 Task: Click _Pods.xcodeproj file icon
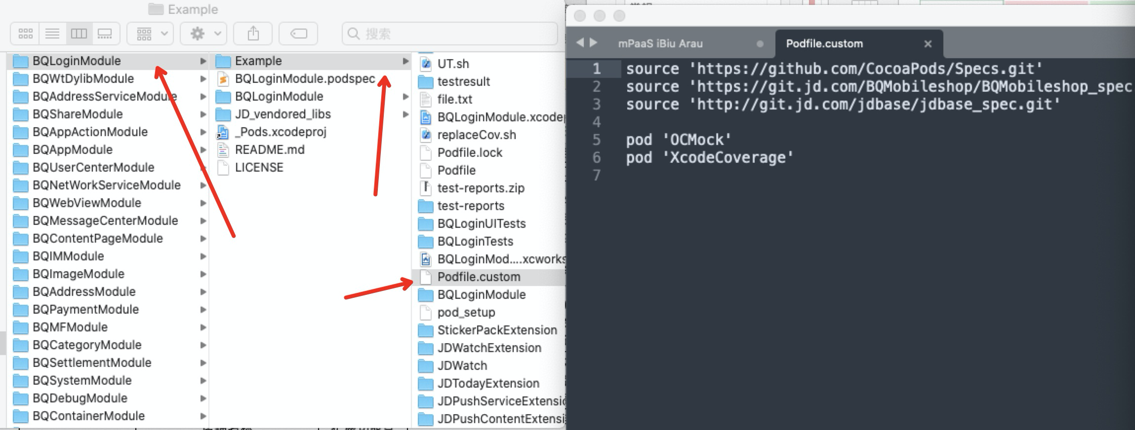point(223,132)
